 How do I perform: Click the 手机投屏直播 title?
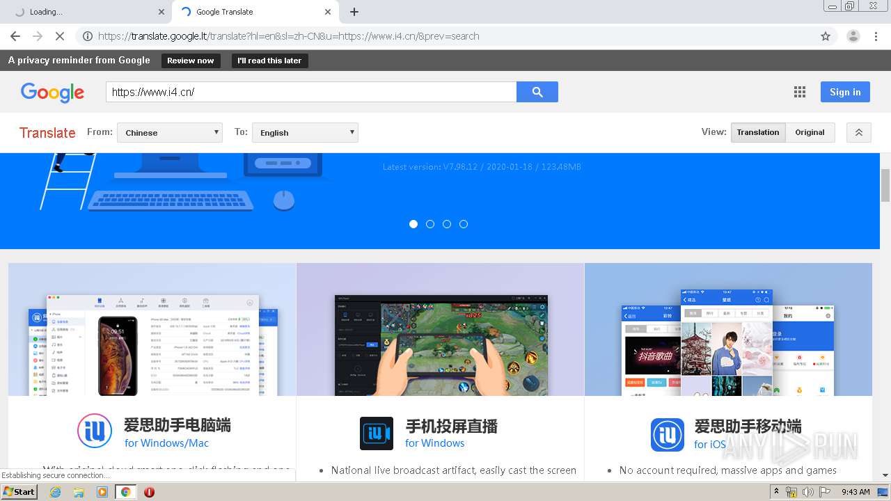tap(452, 425)
